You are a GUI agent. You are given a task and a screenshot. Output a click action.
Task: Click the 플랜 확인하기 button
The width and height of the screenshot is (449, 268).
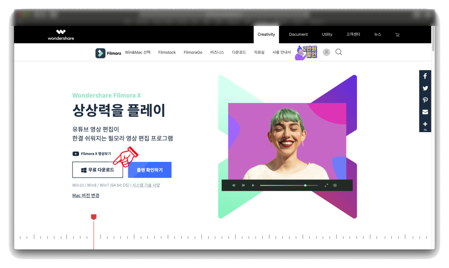point(150,170)
